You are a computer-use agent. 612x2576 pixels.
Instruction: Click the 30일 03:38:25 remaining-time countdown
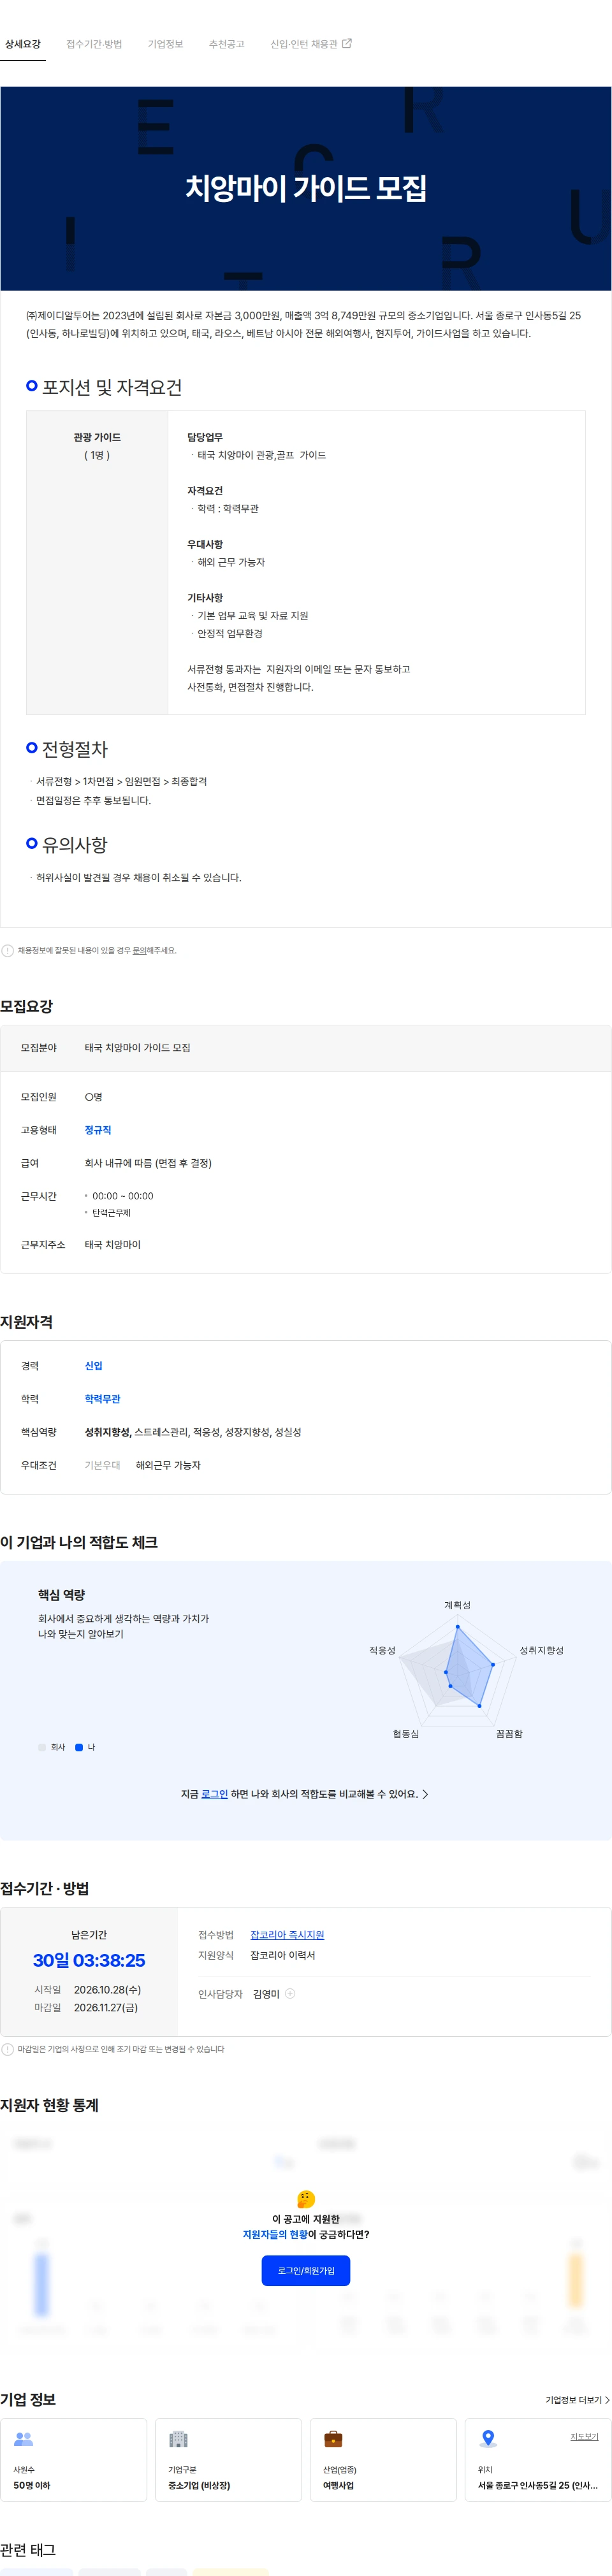89,1960
